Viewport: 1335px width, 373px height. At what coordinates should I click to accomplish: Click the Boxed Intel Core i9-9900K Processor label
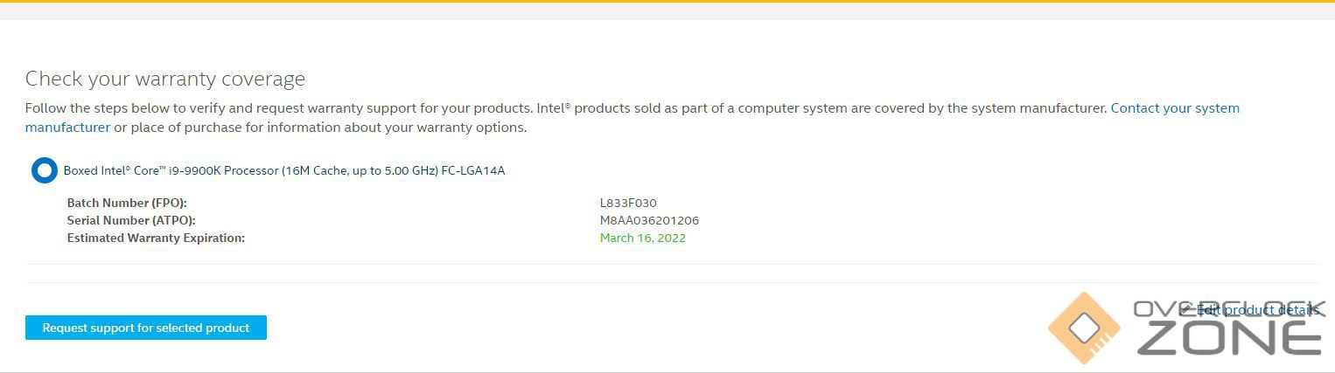283,170
